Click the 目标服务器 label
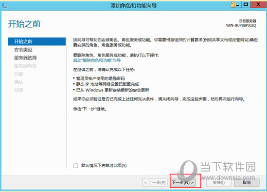 [x=248, y=21]
